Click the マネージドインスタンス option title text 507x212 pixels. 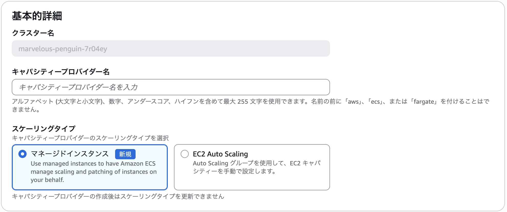click(70, 154)
